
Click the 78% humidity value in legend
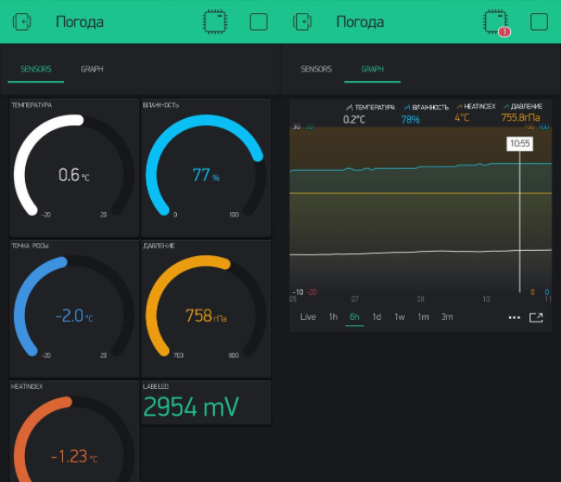click(410, 120)
